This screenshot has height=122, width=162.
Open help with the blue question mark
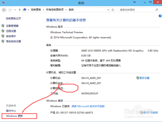click(x=160, y=16)
